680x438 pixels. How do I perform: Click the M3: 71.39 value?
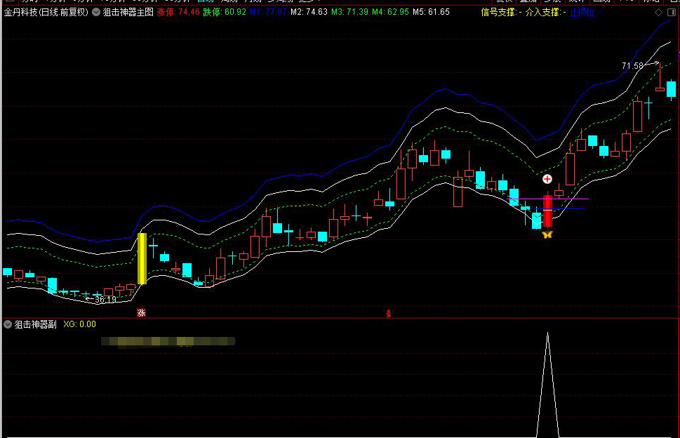(349, 12)
